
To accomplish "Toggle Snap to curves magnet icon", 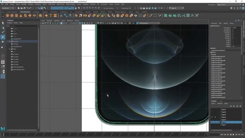I will (87, 8).
